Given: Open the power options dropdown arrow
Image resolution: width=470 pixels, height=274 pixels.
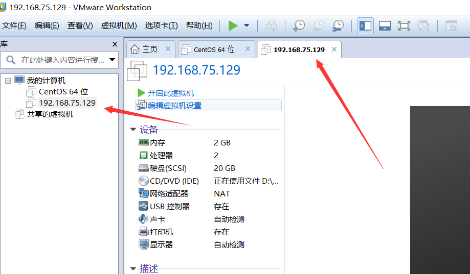Looking at the screenshot, I should (x=247, y=26).
